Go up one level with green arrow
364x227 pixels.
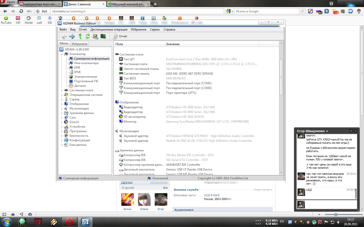pos(80,36)
